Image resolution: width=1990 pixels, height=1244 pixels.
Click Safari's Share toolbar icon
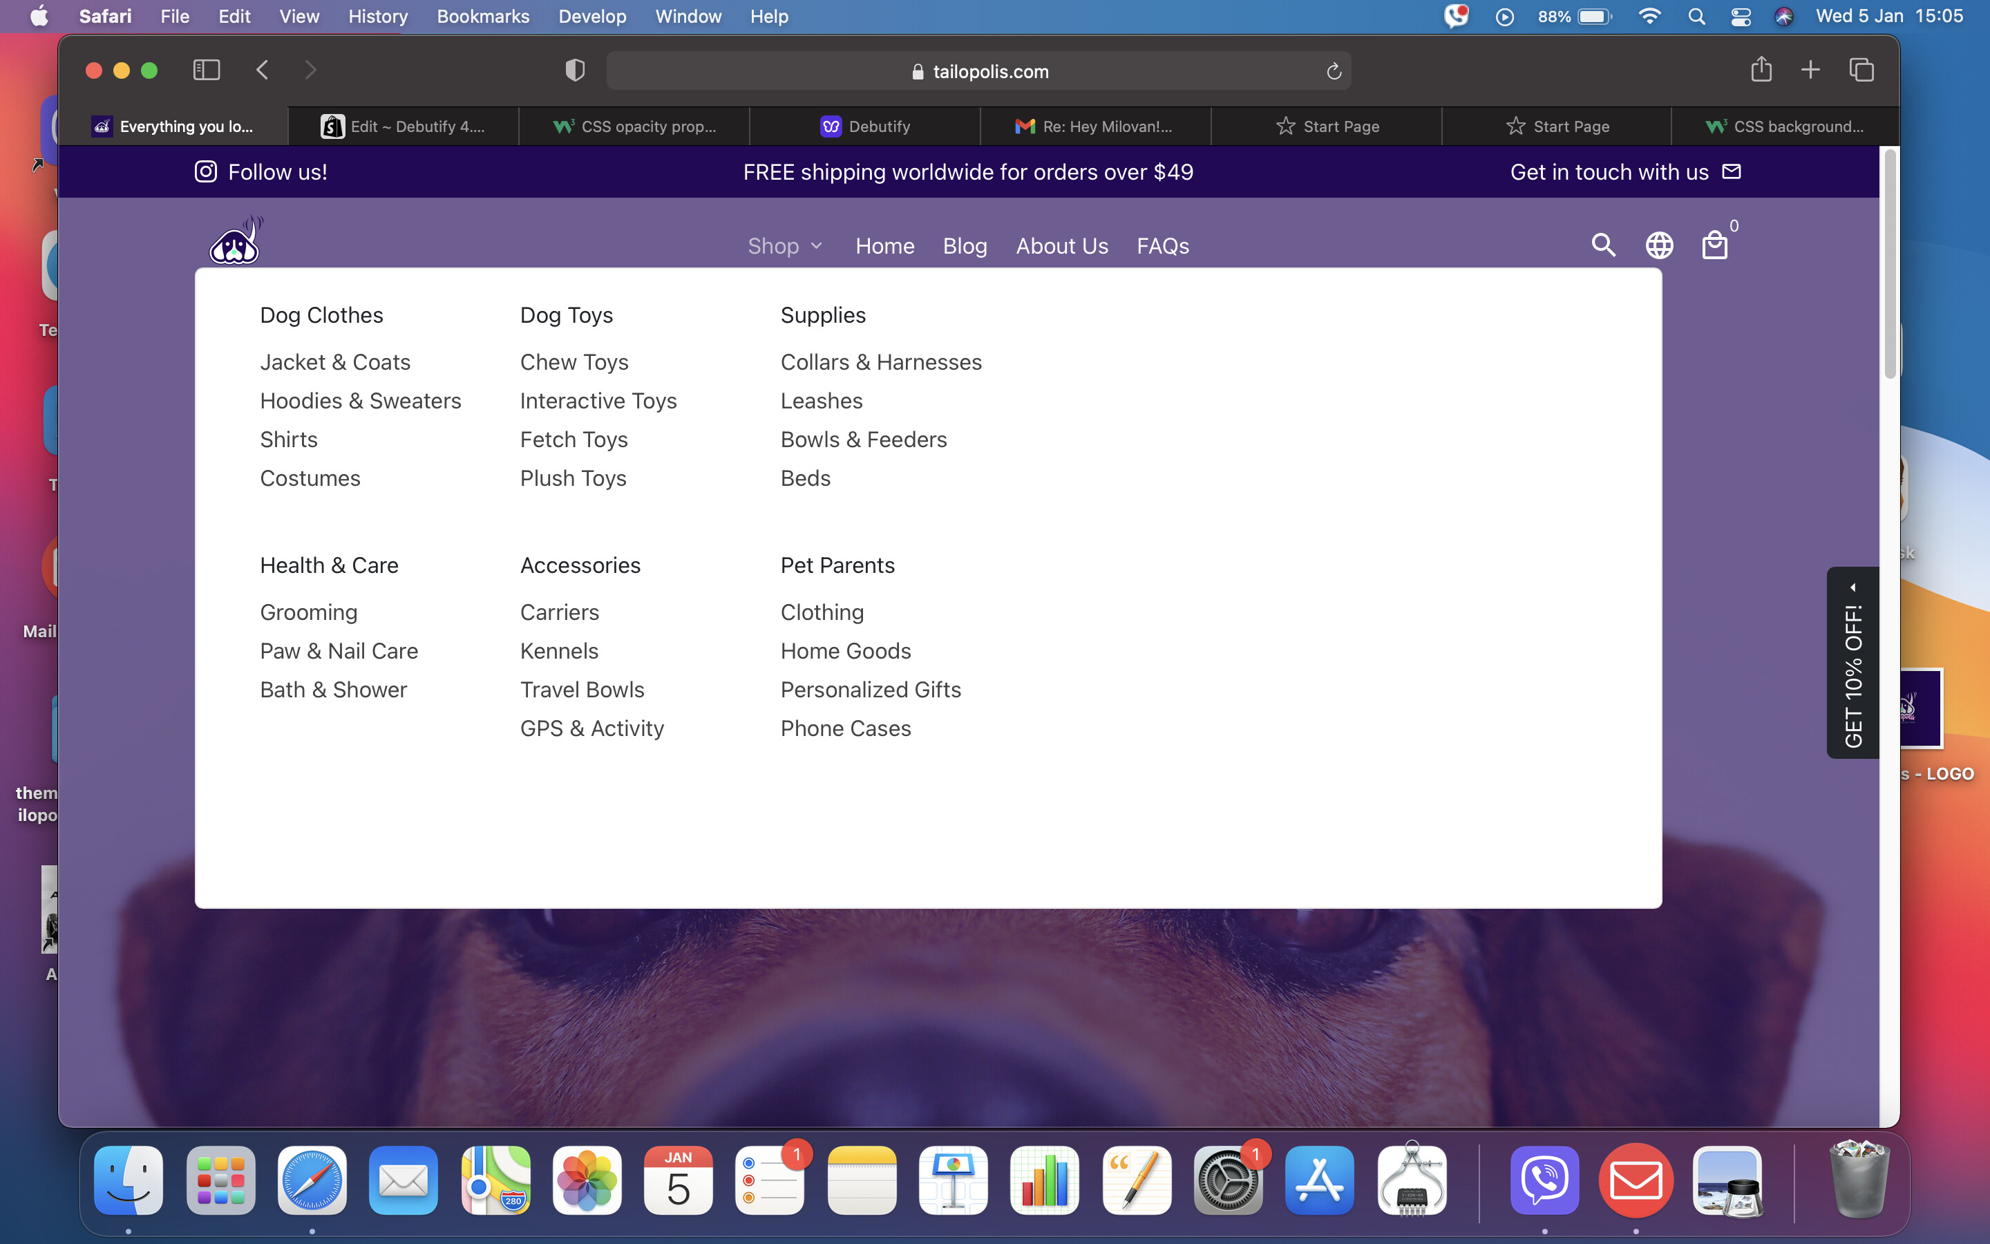(1761, 70)
